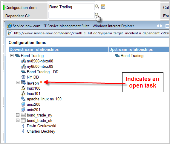Click into the Dependent CI input field
This screenshot has width=170, height=144.
(71, 15)
